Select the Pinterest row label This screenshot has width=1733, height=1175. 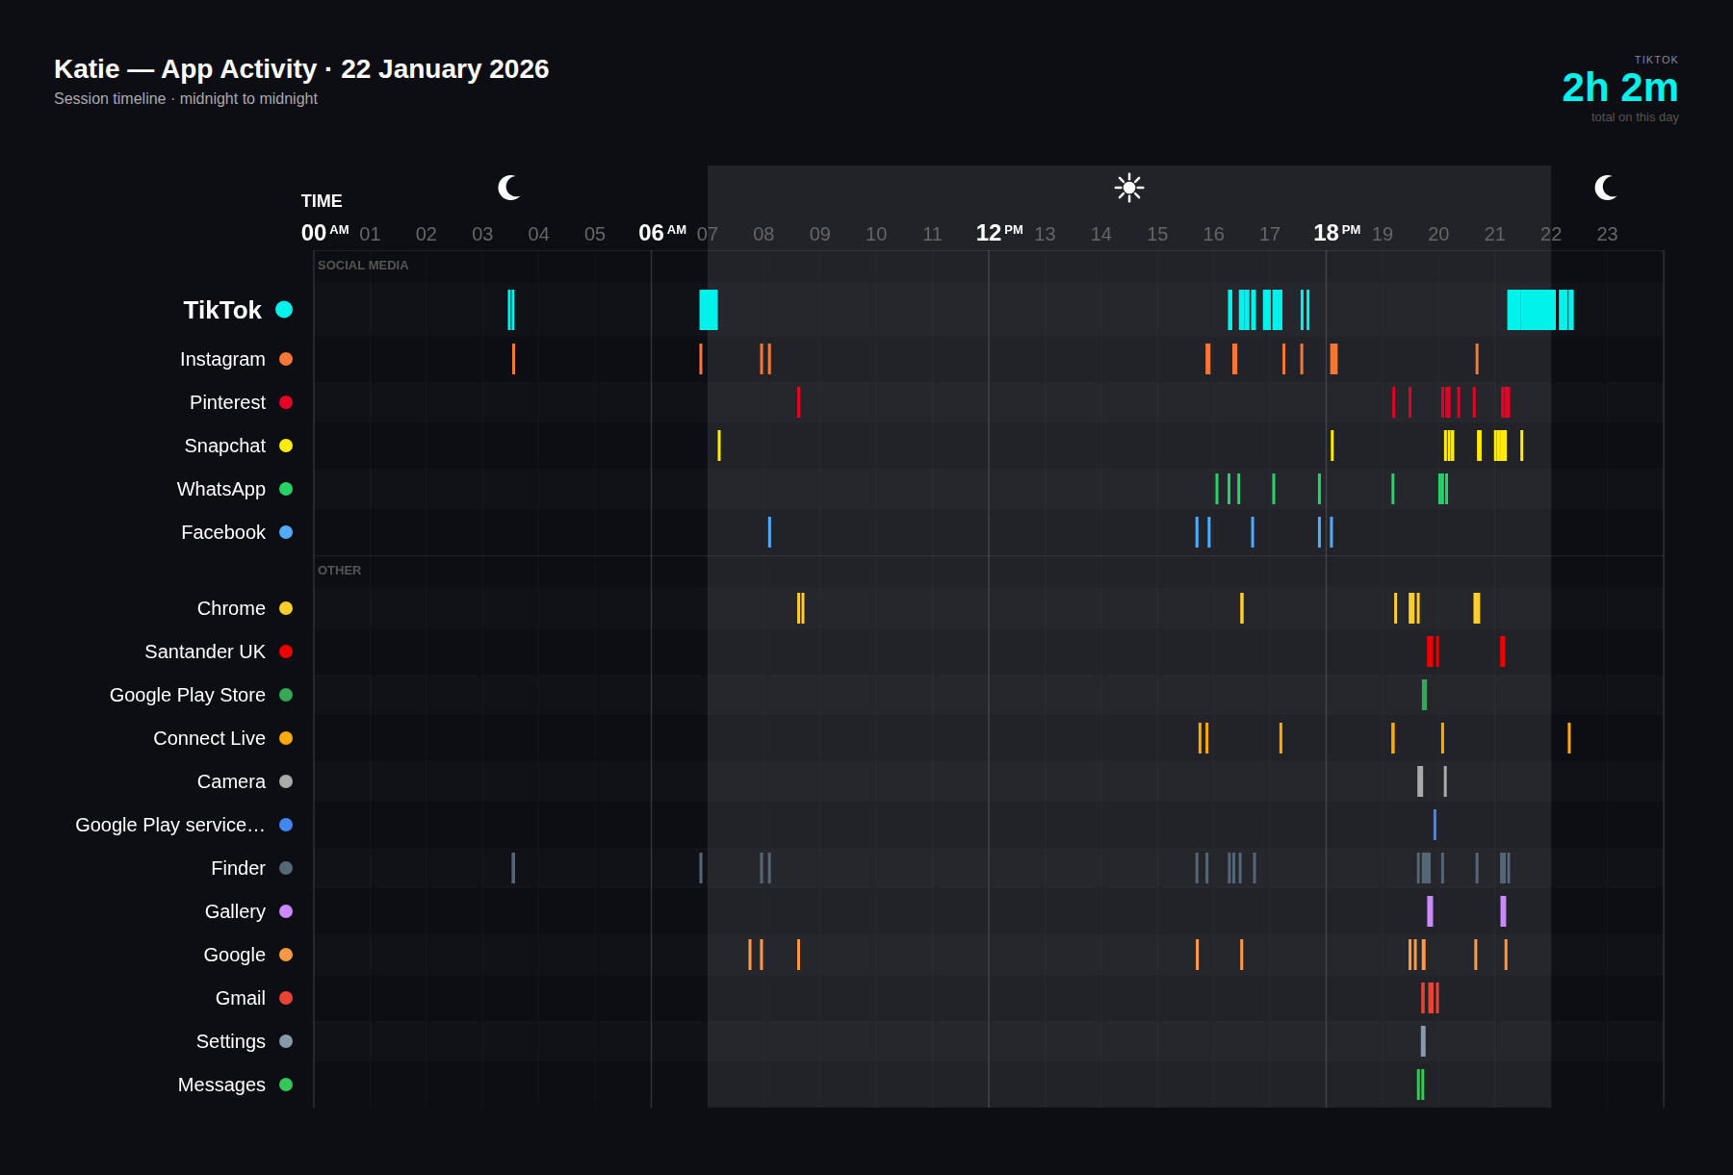click(x=227, y=402)
